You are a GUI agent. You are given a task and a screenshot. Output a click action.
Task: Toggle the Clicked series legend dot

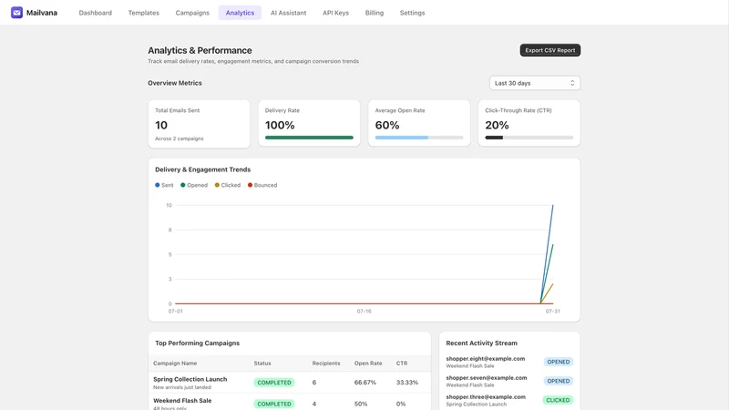tap(217, 185)
